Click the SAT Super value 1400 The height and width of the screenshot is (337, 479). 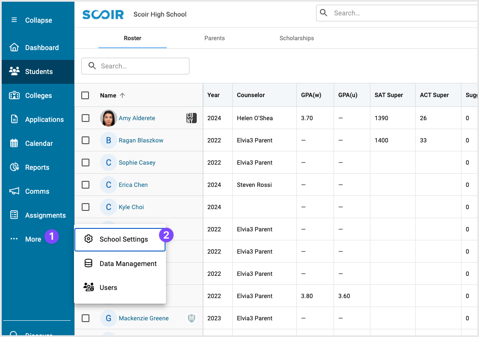point(381,140)
